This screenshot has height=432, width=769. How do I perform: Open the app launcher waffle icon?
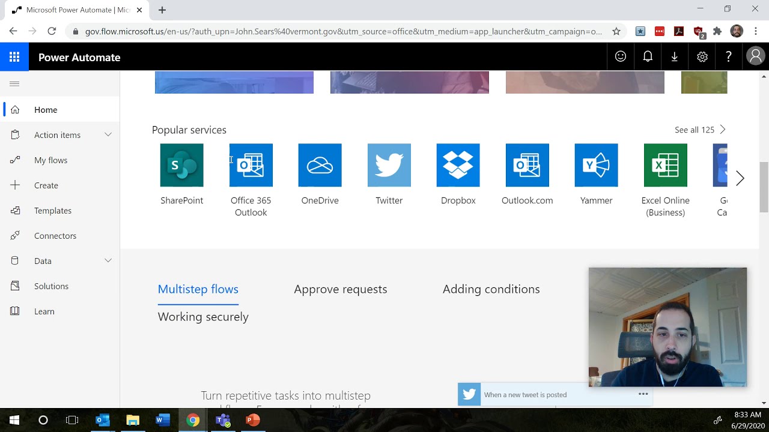[14, 57]
